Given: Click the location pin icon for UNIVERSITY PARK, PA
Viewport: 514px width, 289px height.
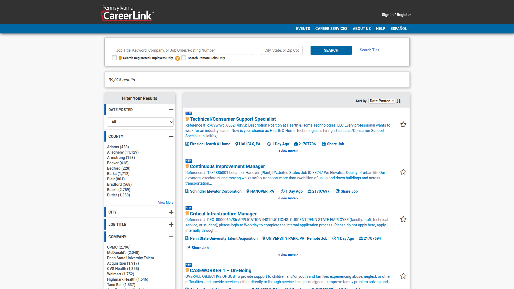Looking at the screenshot, I should (x=264, y=238).
